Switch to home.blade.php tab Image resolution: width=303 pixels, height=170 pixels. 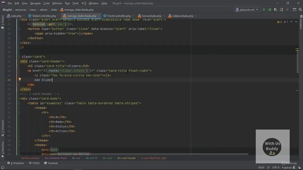click(151, 16)
